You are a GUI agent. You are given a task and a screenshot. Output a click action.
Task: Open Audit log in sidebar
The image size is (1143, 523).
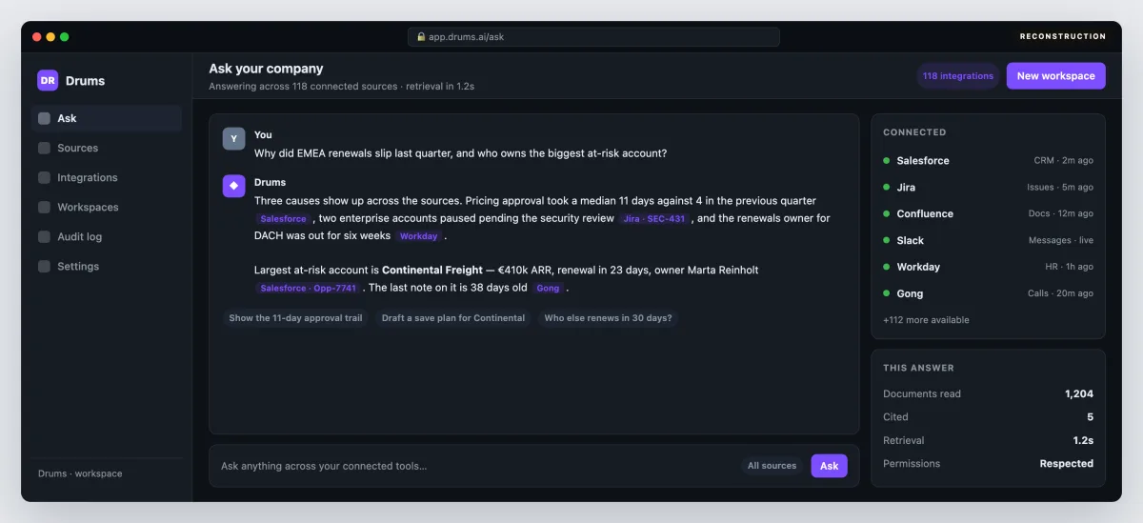(x=107, y=236)
